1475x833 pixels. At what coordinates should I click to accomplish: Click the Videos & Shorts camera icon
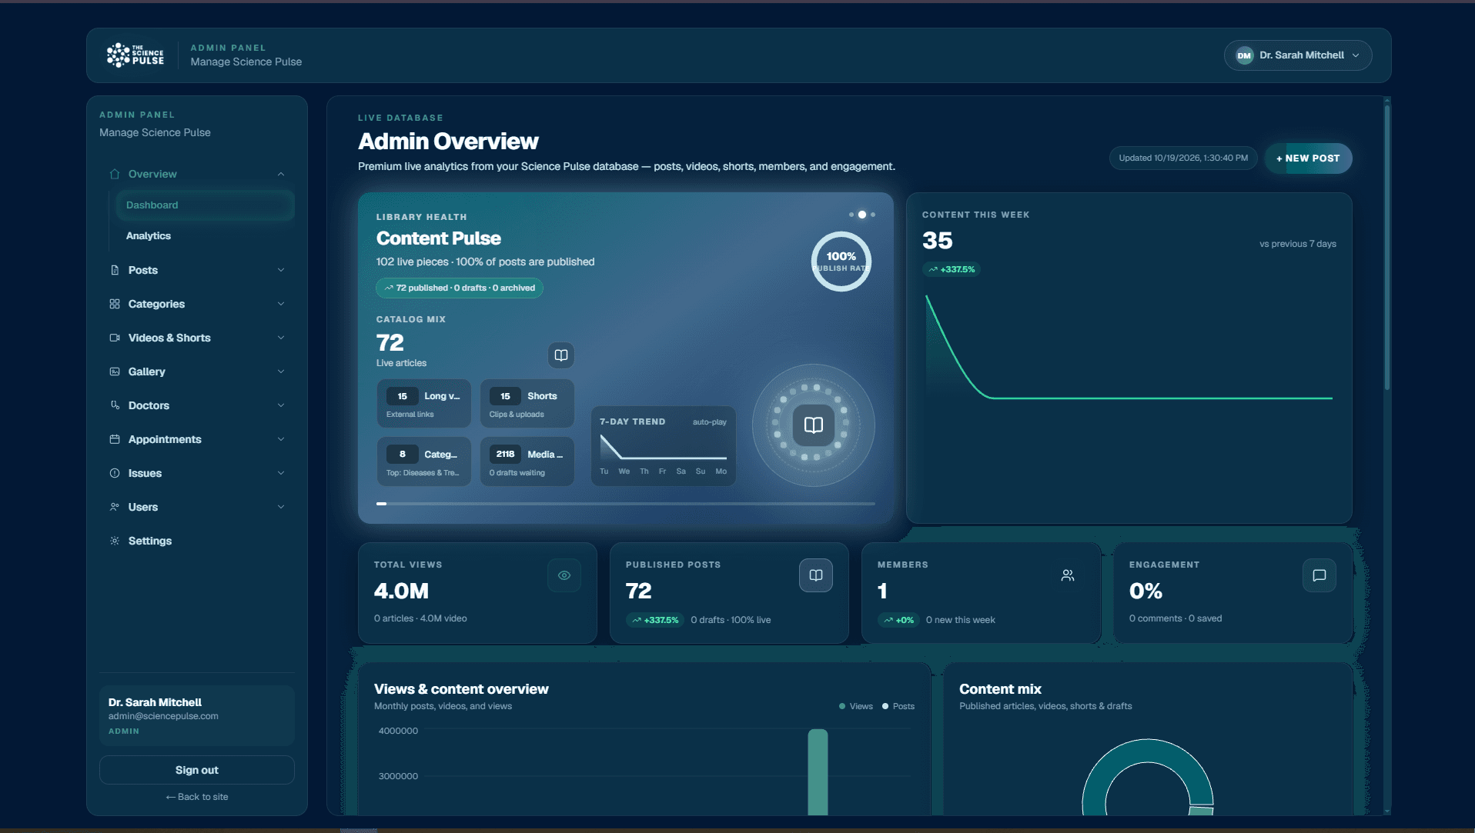click(115, 338)
